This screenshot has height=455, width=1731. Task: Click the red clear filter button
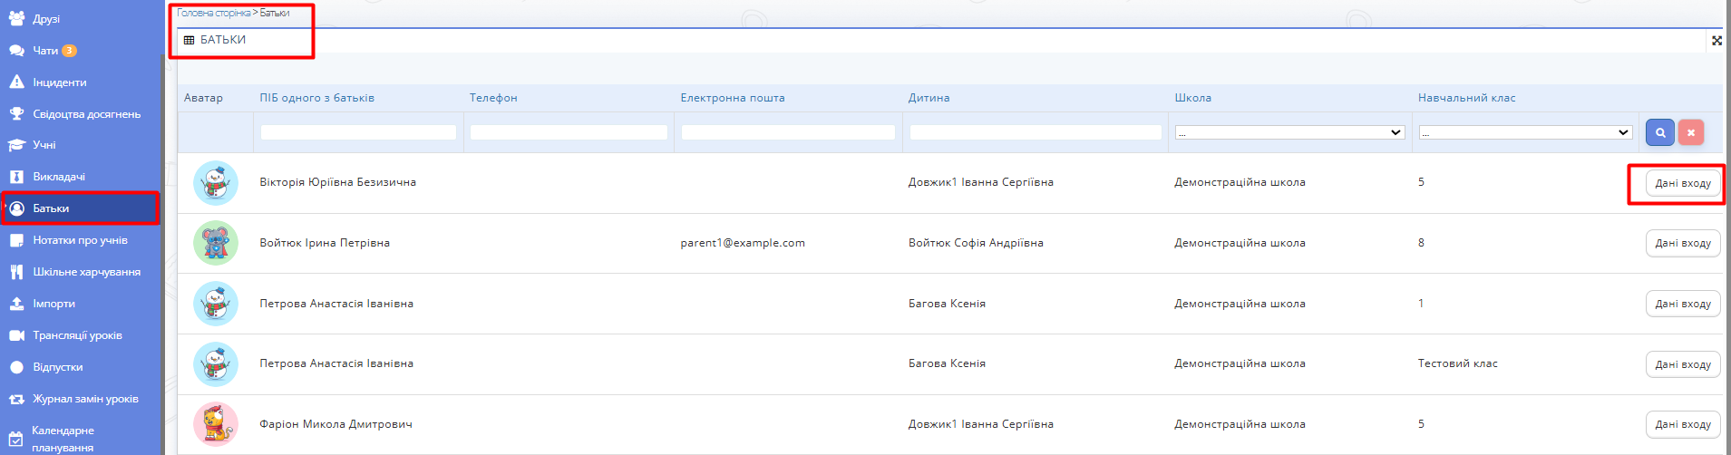(1690, 132)
